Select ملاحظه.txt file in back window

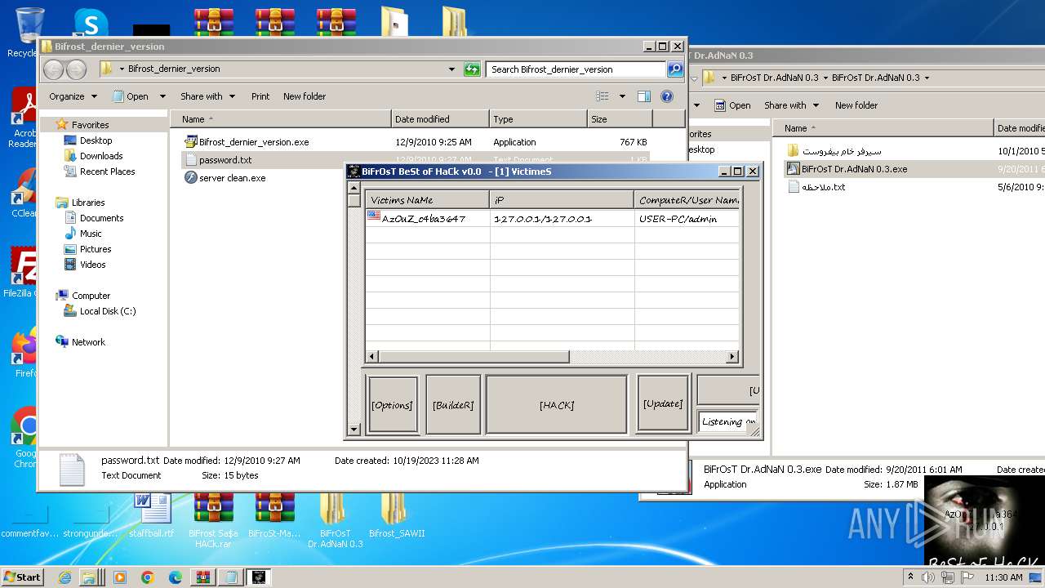tap(817, 187)
